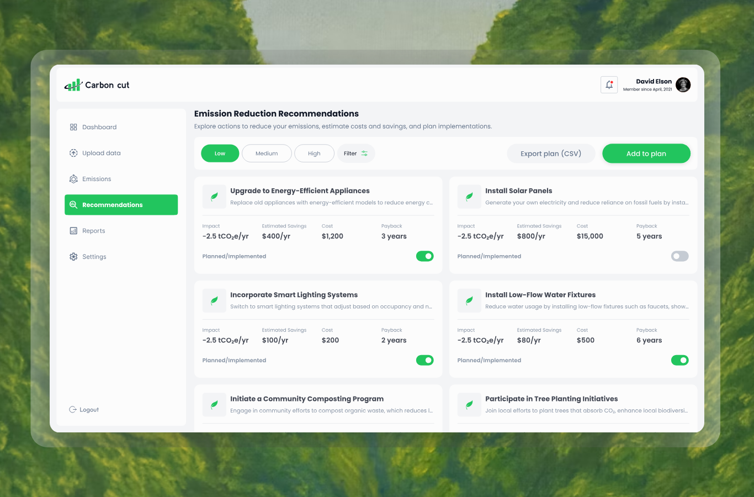Screen dimensions: 754x497
Task: Open David Elson's profile avatar
Action: (x=683, y=85)
